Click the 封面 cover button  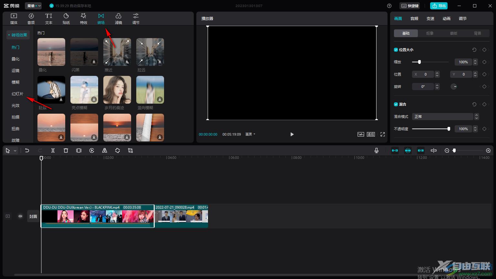point(33,216)
